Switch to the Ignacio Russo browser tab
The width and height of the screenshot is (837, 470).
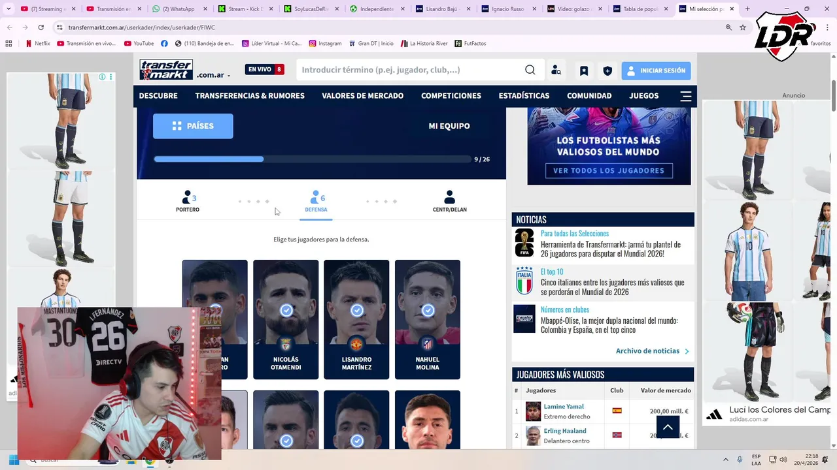507,9
